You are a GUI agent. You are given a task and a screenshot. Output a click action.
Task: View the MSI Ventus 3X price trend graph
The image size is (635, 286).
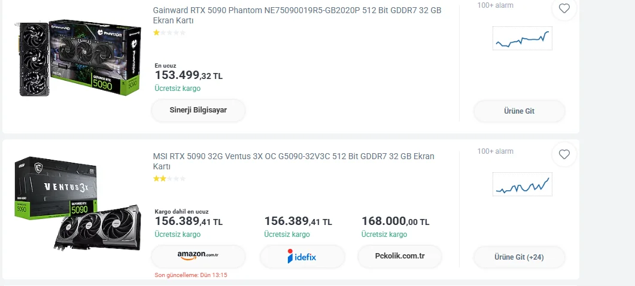point(522,184)
